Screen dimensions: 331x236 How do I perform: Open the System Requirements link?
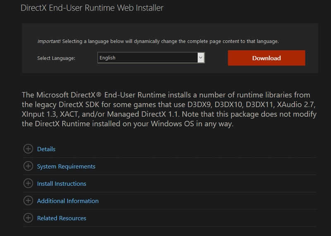tap(66, 167)
